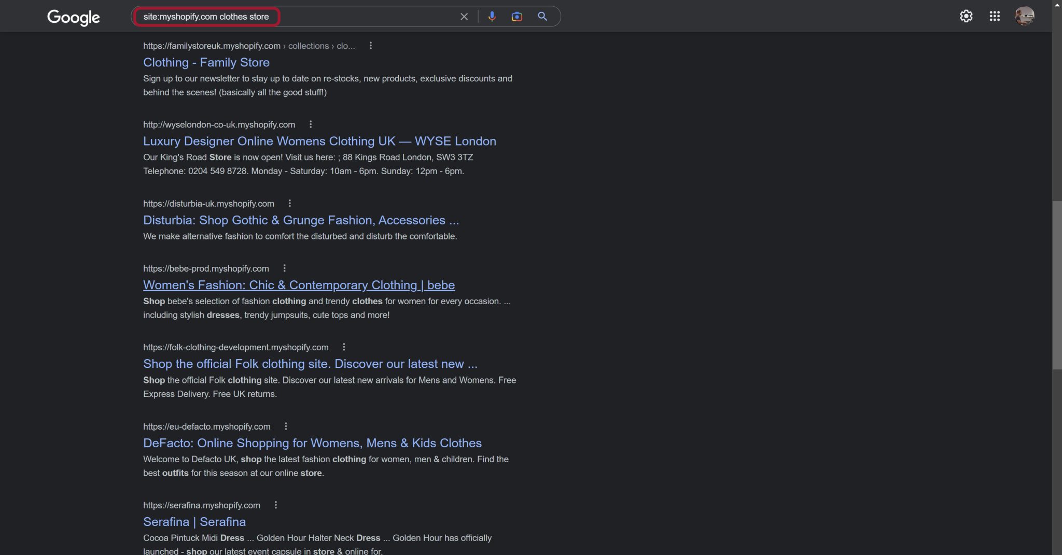Click snippet 'Cocoa Pintuck Midi Dress'

[x=317, y=545]
